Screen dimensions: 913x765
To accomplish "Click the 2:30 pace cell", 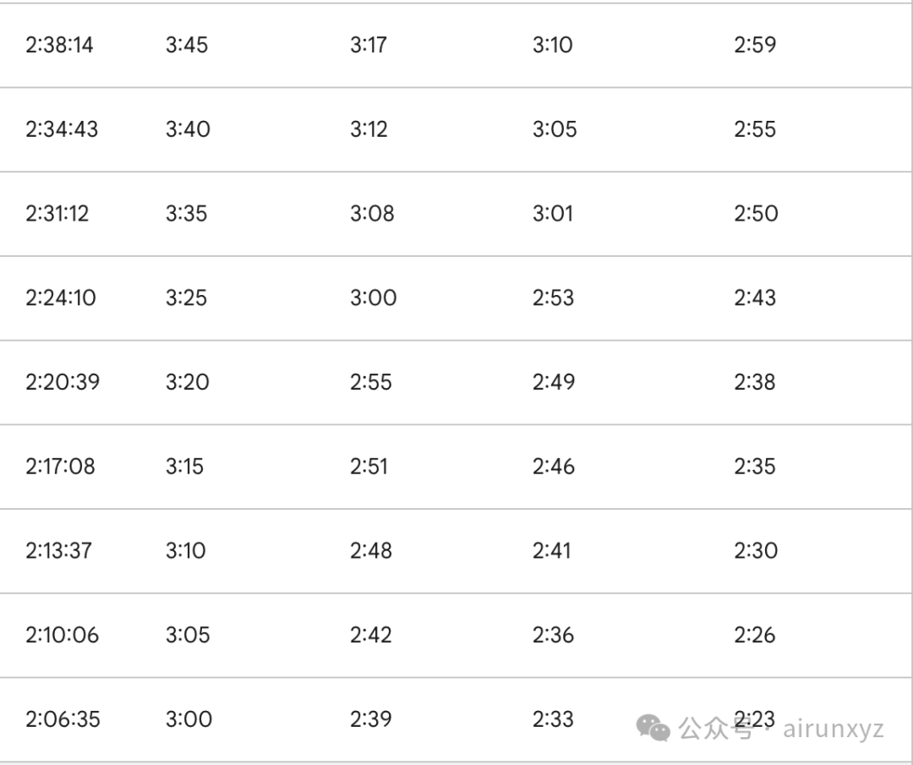I will [756, 551].
